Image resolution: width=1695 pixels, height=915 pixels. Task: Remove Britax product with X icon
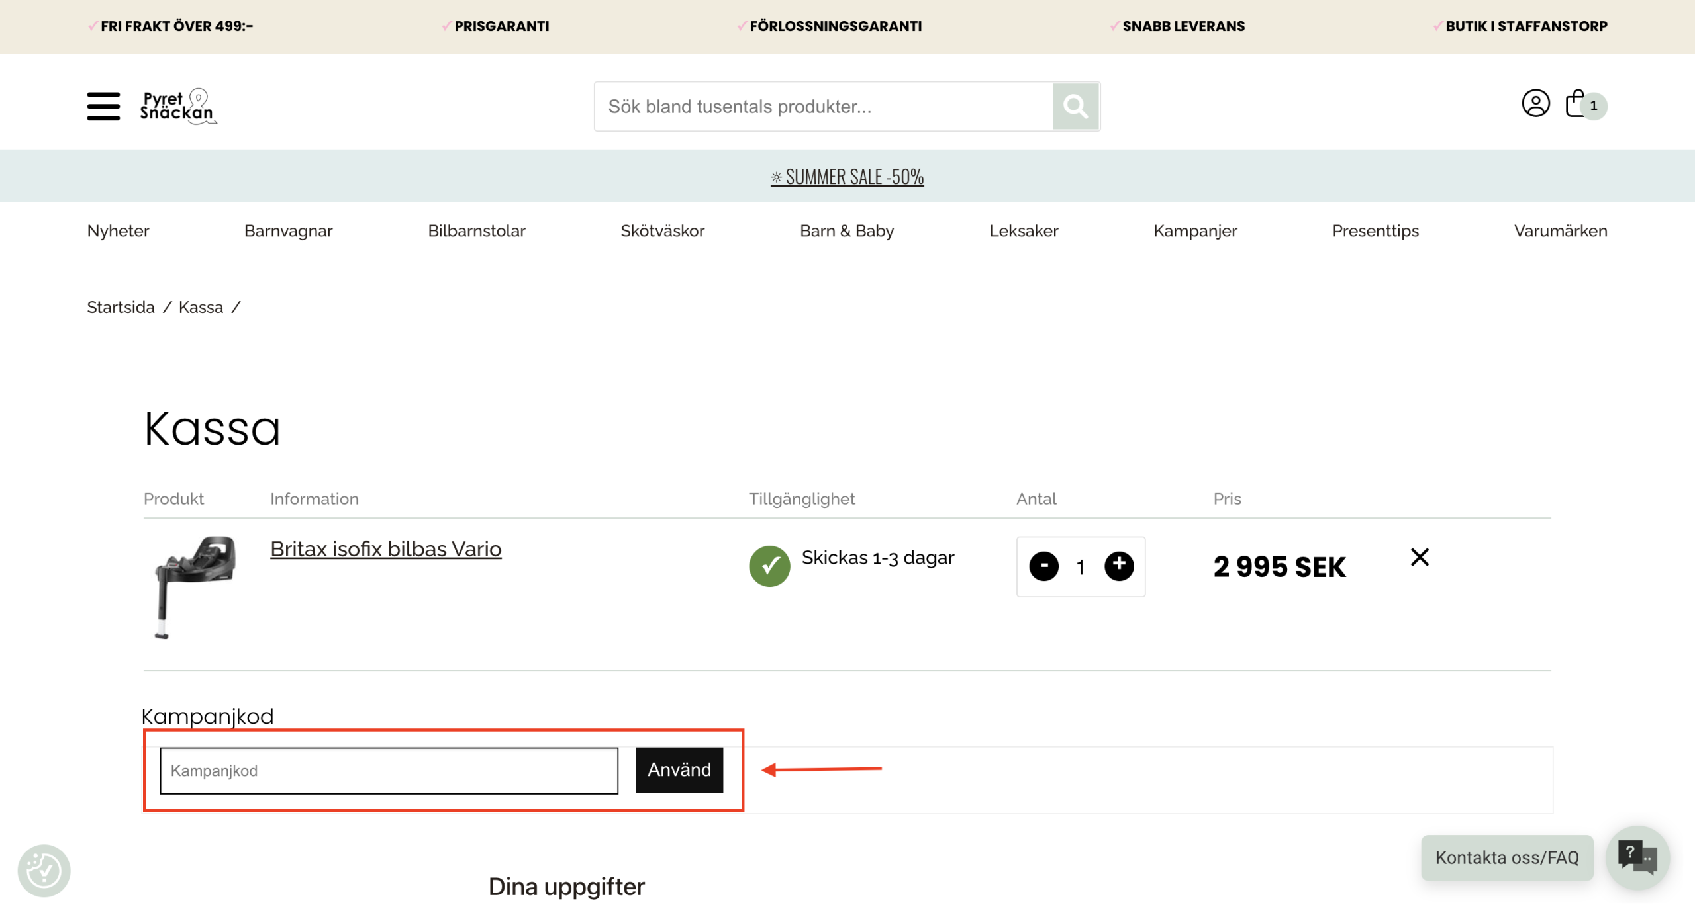(x=1420, y=557)
